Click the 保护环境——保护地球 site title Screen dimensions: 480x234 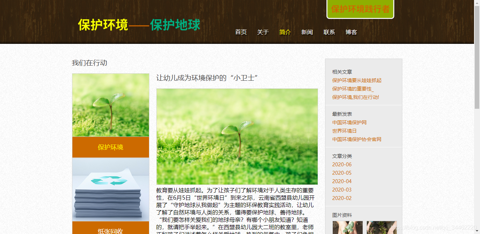pyautogui.click(x=139, y=25)
